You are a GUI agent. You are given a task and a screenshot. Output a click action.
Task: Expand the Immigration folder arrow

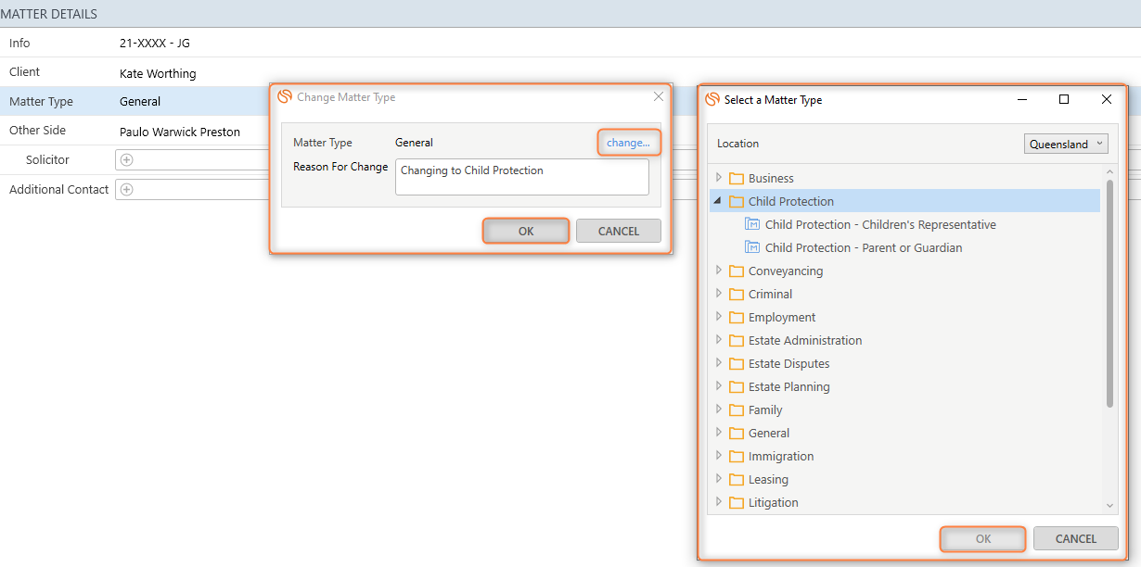click(718, 456)
